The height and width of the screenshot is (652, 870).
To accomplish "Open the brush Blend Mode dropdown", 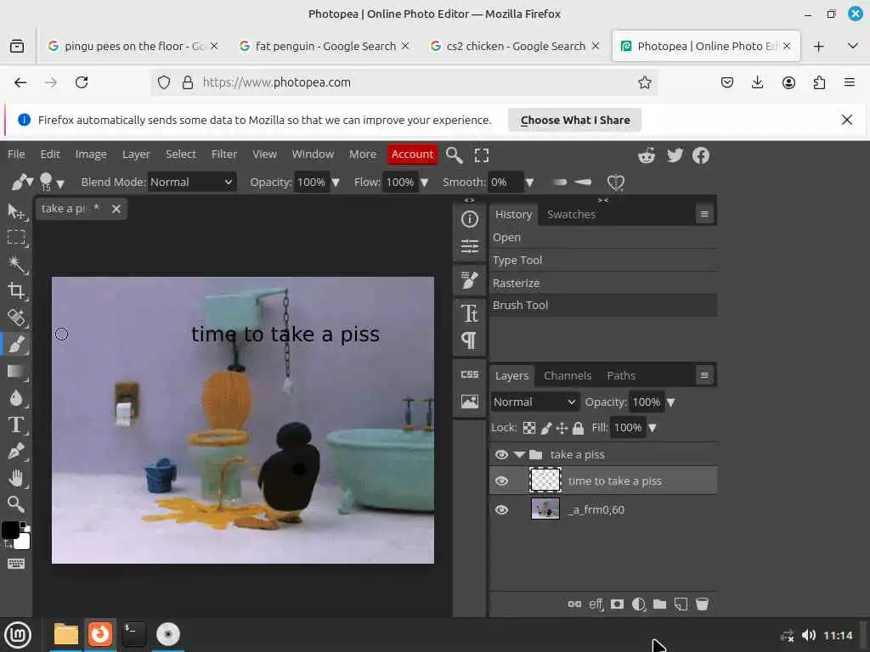I will [x=192, y=182].
